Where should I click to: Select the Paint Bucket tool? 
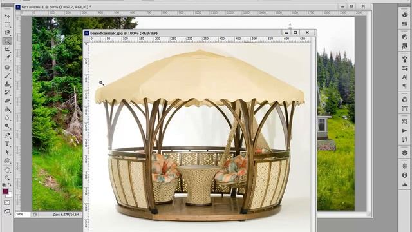click(x=7, y=110)
